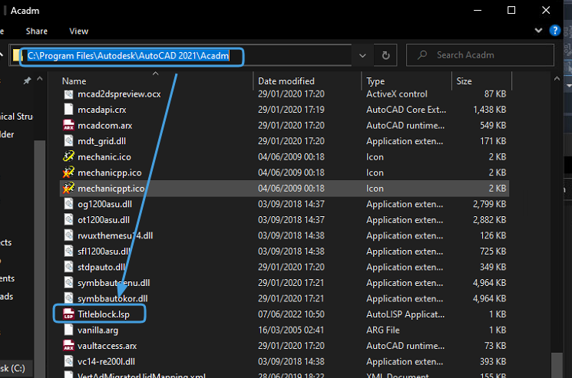Click the address bar path text
572x378 pixels.
[128, 56]
